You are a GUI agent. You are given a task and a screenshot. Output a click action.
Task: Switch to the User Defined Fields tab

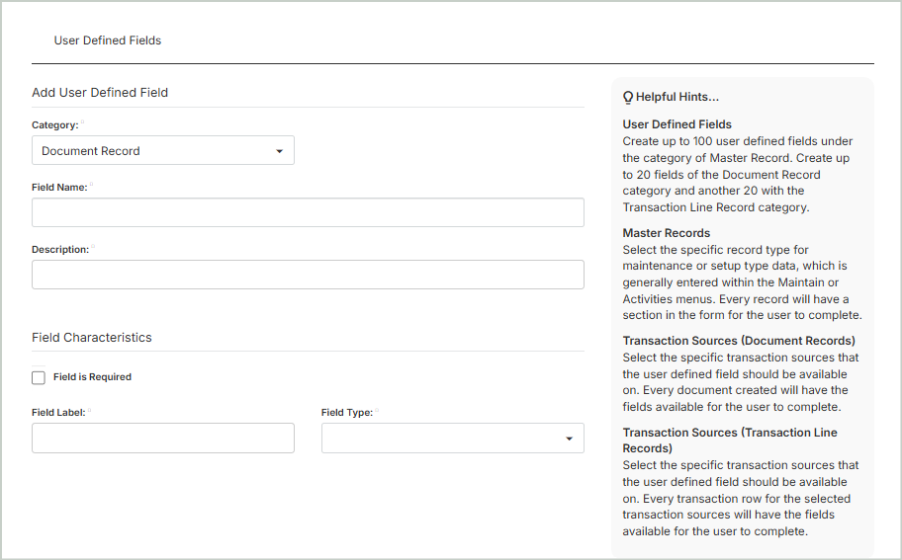(x=108, y=40)
